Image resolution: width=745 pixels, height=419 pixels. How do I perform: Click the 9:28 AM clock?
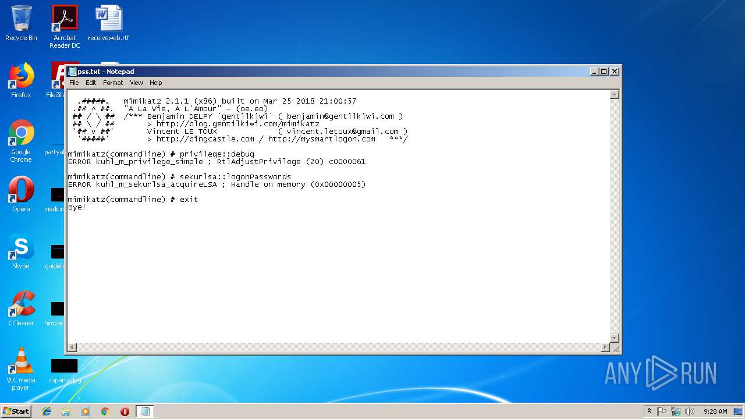point(715,411)
